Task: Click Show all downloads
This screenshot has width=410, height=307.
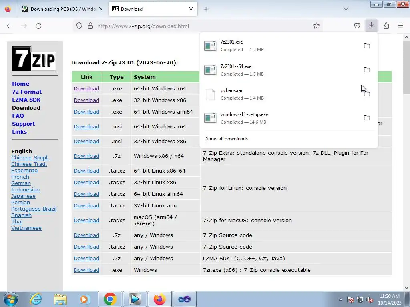Action: point(227,139)
